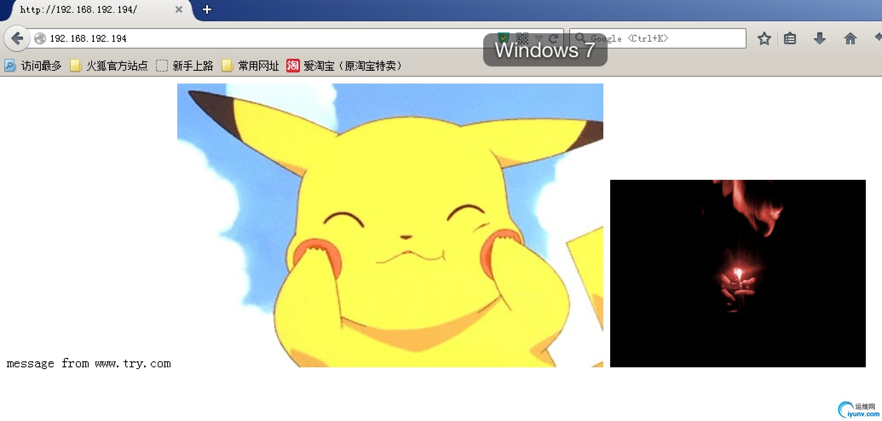Open a new tab with the plus button
Screen dimensions: 882x421
tap(207, 9)
